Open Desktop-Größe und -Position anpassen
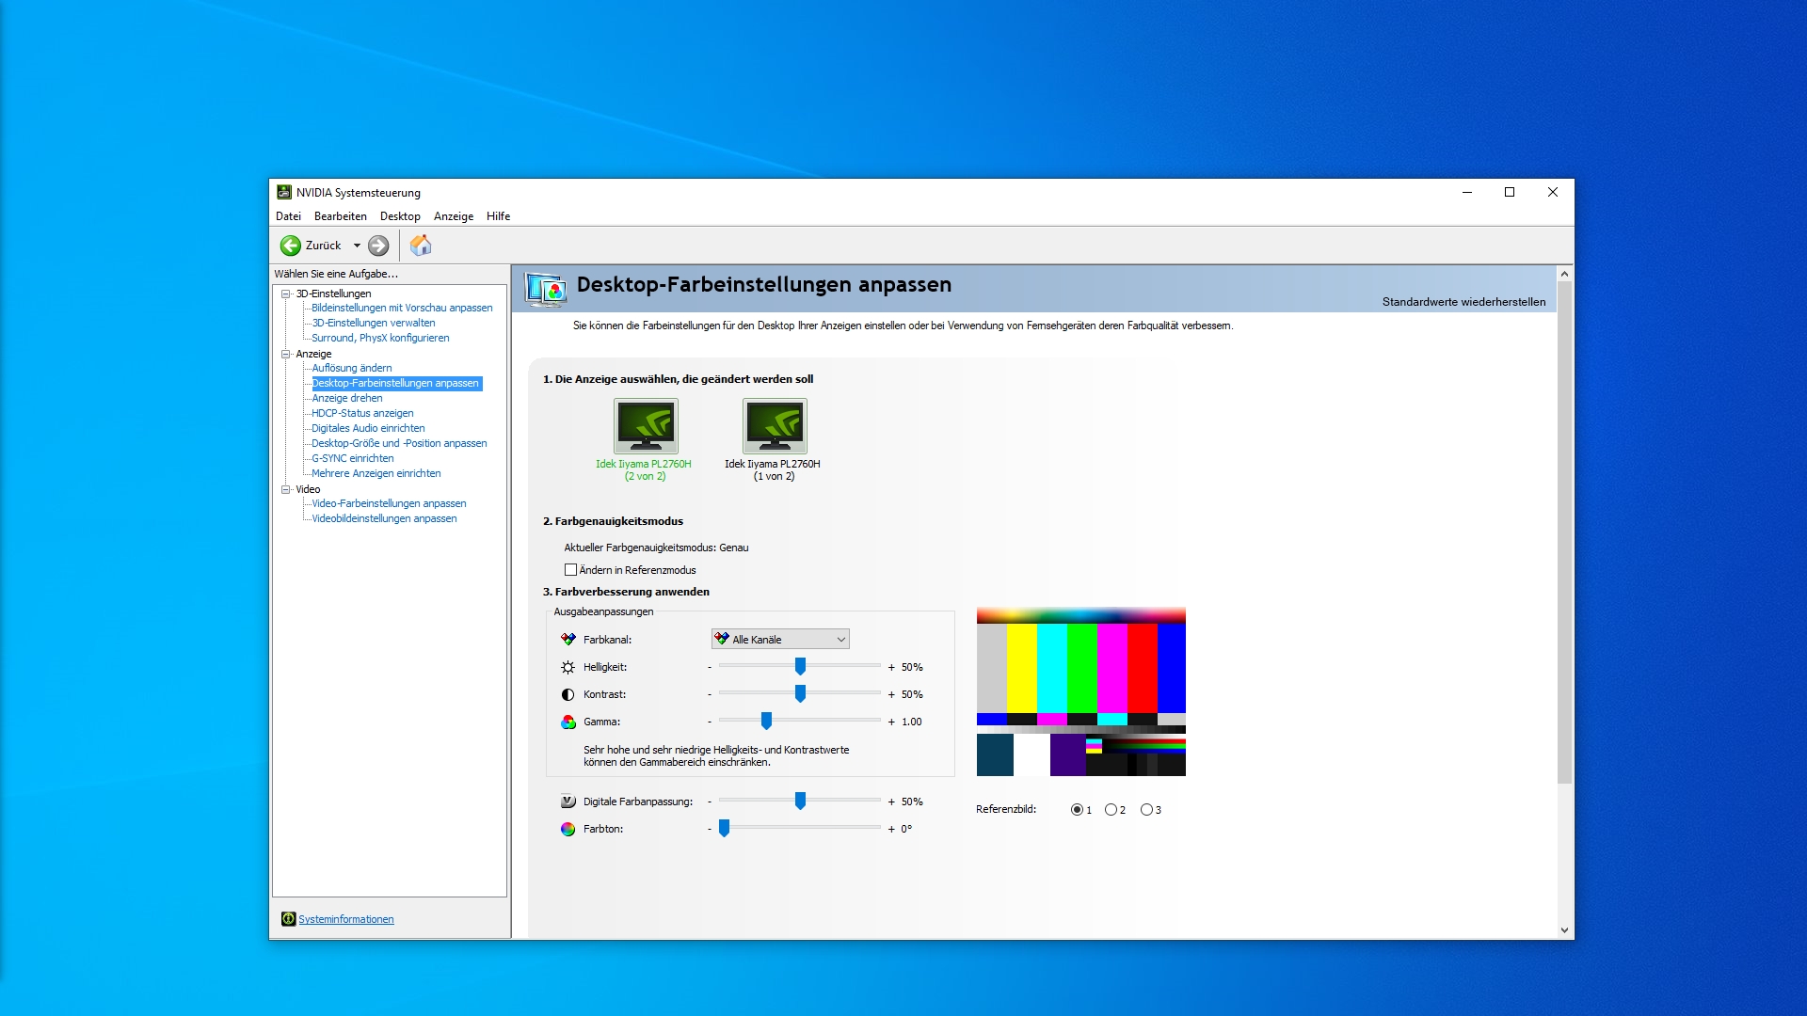Screen dimensions: 1807x1016 (x=399, y=443)
